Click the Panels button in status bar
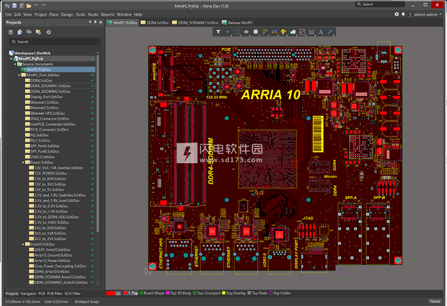This screenshot has height=306, width=447. pos(435,301)
